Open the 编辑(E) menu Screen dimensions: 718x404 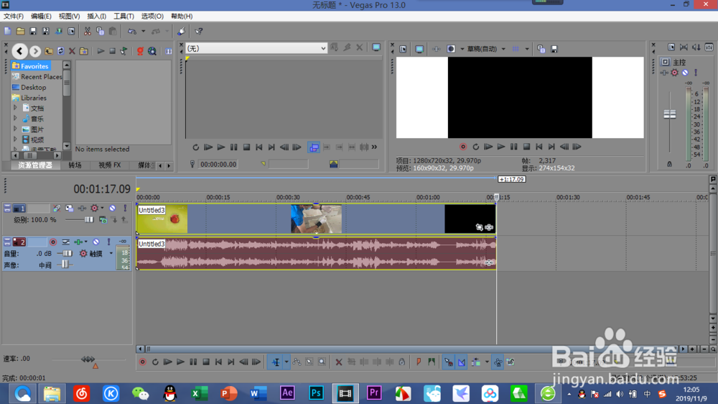pyautogui.click(x=41, y=16)
